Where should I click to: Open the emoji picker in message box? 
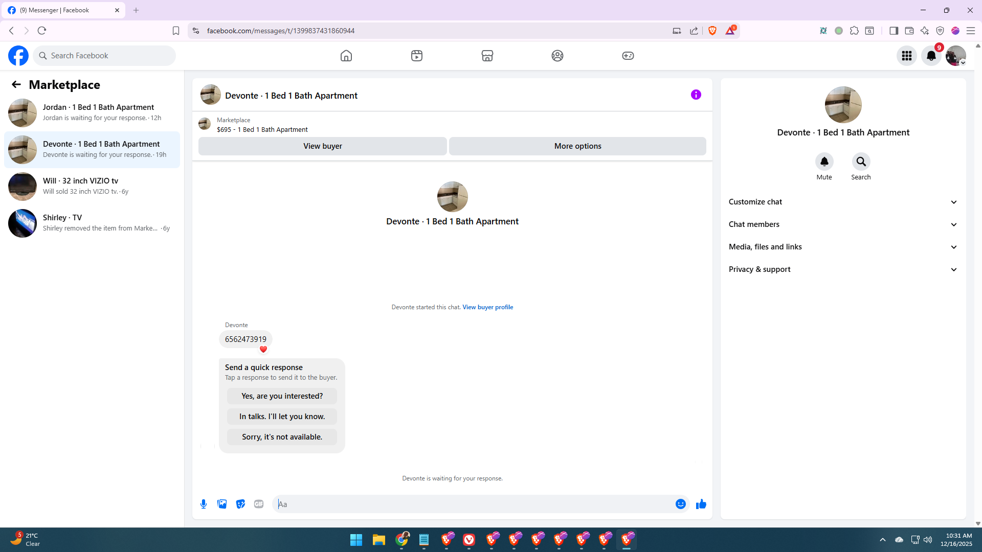681,504
